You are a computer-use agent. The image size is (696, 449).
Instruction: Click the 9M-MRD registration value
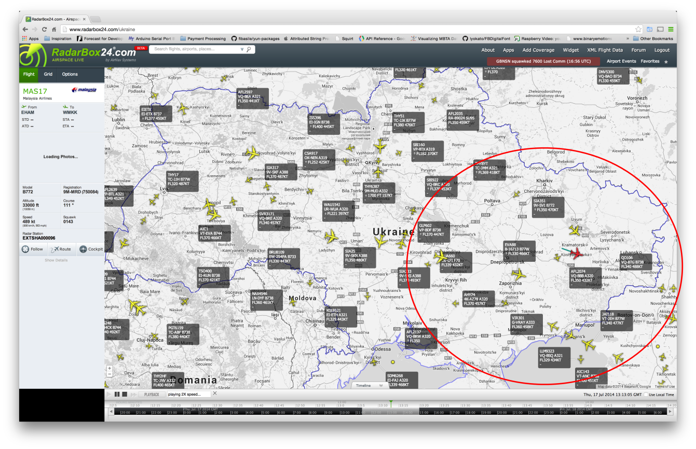pos(81,192)
